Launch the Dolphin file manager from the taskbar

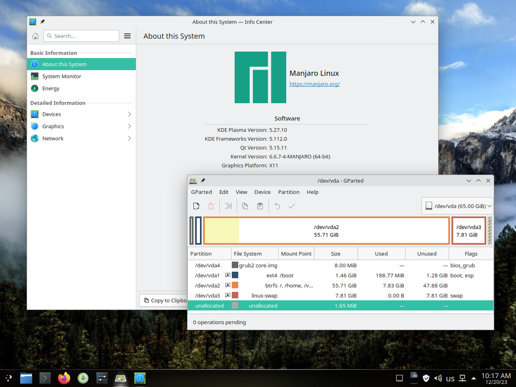click(26, 378)
